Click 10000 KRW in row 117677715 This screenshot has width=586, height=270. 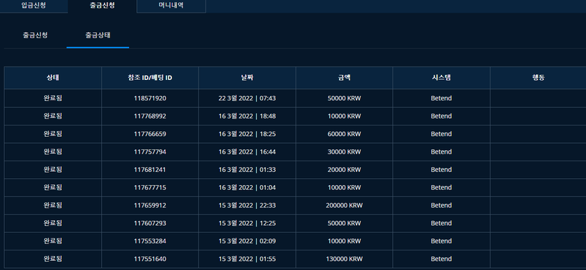tap(344, 187)
